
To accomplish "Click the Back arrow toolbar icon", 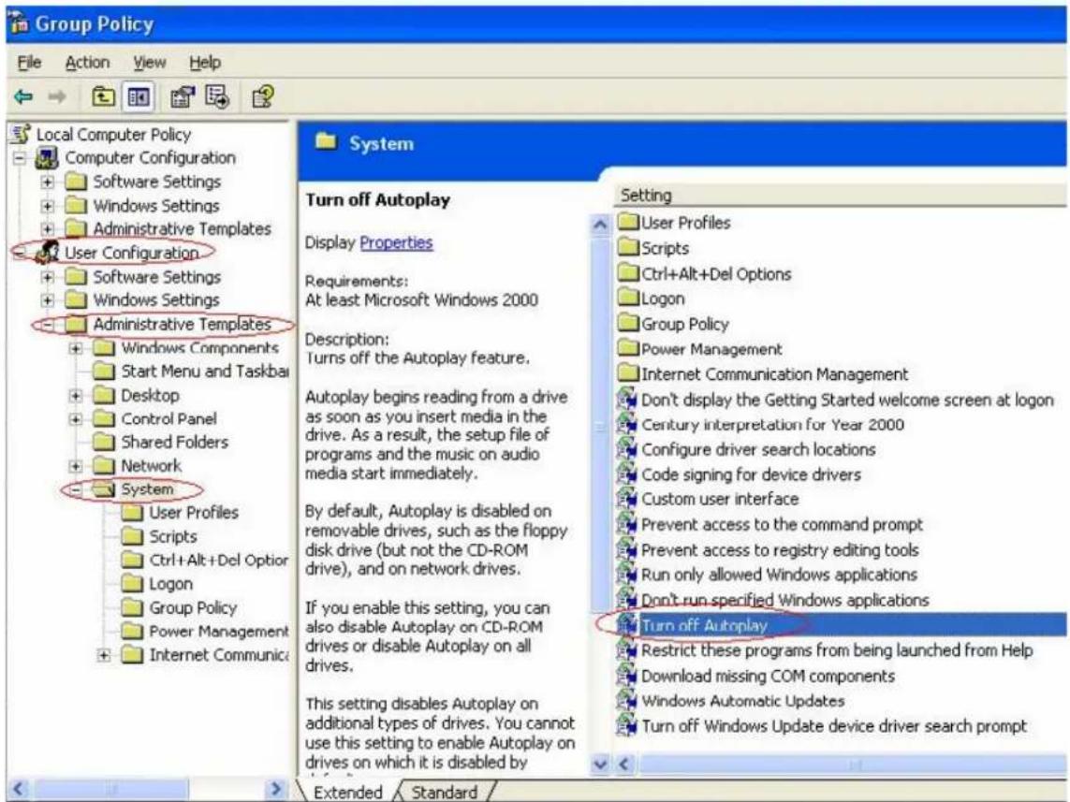I will [24, 96].
